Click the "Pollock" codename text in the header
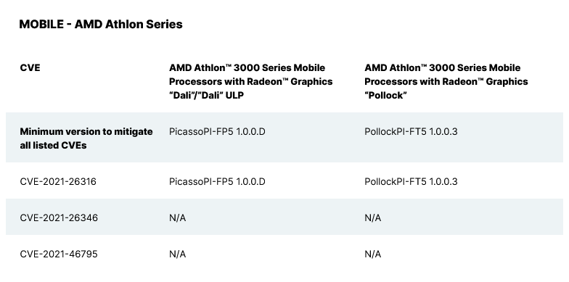569x282 pixels. click(x=385, y=96)
